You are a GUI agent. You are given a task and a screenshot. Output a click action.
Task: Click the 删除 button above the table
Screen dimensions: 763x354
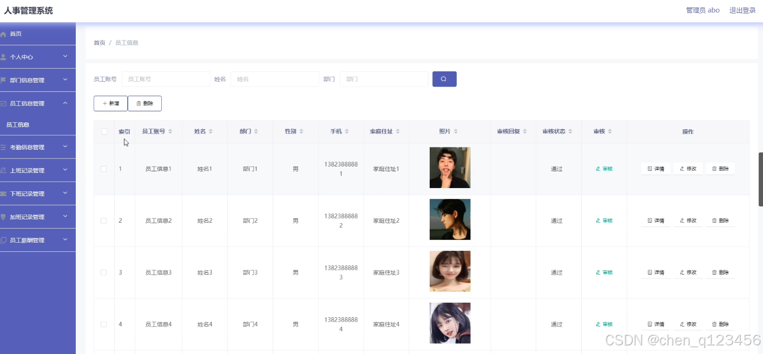pyautogui.click(x=144, y=103)
